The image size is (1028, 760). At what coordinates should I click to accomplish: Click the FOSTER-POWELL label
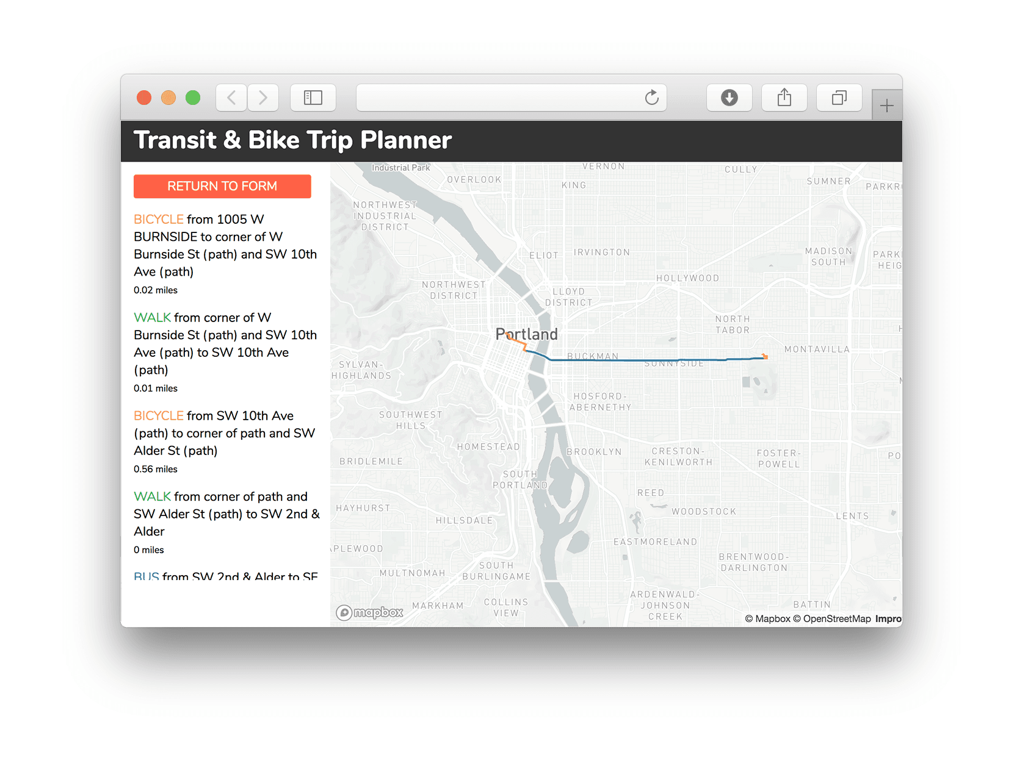pyautogui.click(x=779, y=459)
